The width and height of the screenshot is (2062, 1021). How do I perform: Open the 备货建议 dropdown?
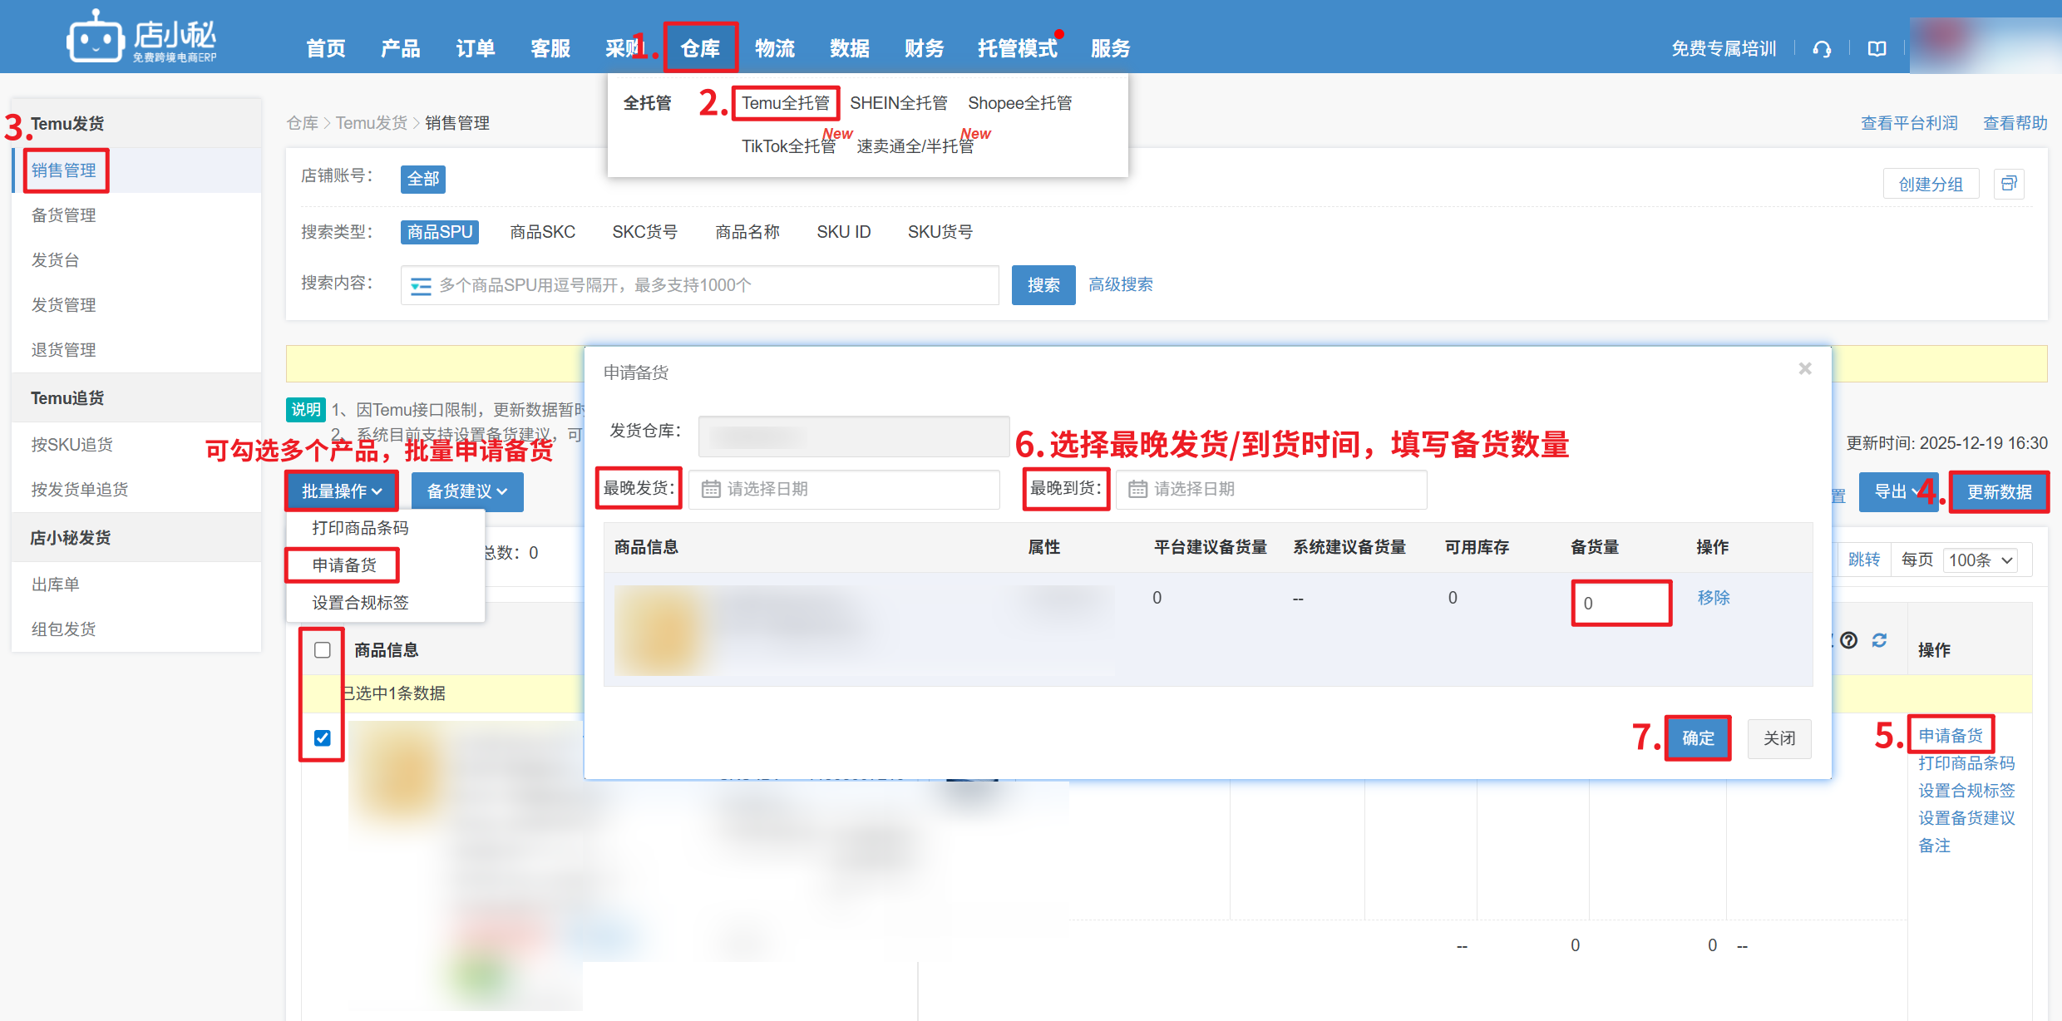466,491
